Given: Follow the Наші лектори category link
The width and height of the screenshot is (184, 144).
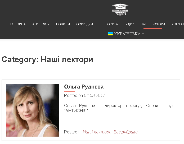Looking at the screenshot, I should tap(97, 132).
